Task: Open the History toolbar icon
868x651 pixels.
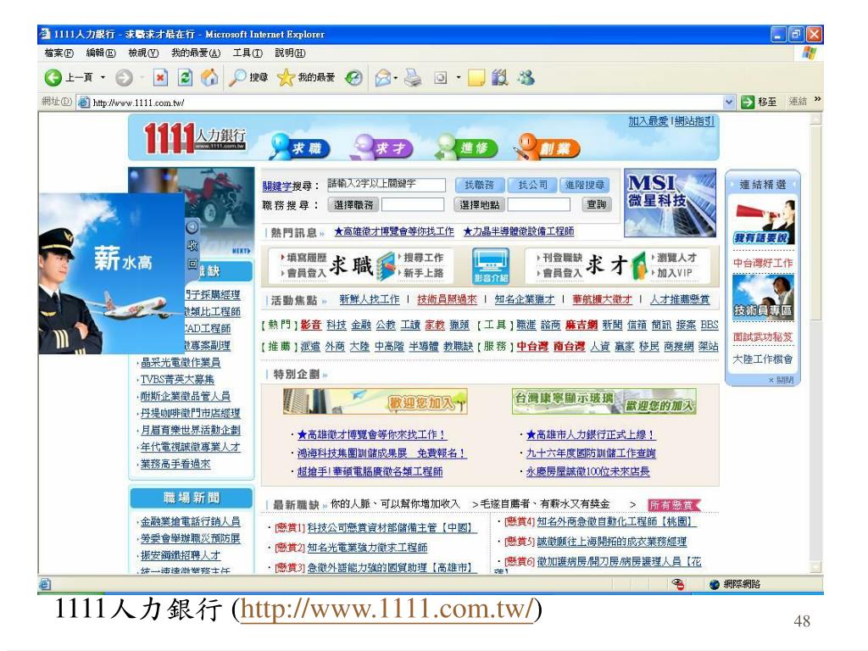Action: tap(353, 78)
